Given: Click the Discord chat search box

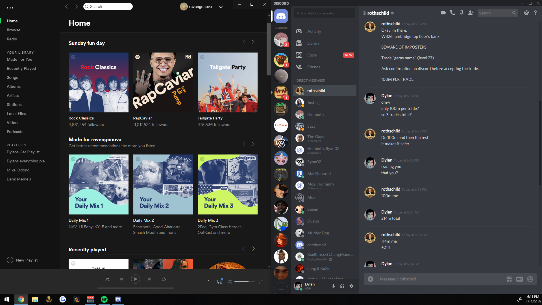Looking at the screenshot, I should tap(498, 13).
